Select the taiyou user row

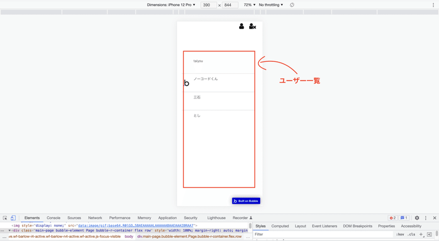[x=219, y=62]
